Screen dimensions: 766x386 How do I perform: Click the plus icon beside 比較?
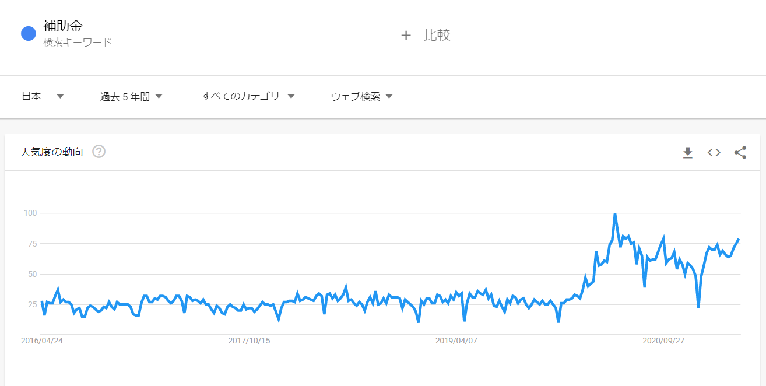coord(406,36)
